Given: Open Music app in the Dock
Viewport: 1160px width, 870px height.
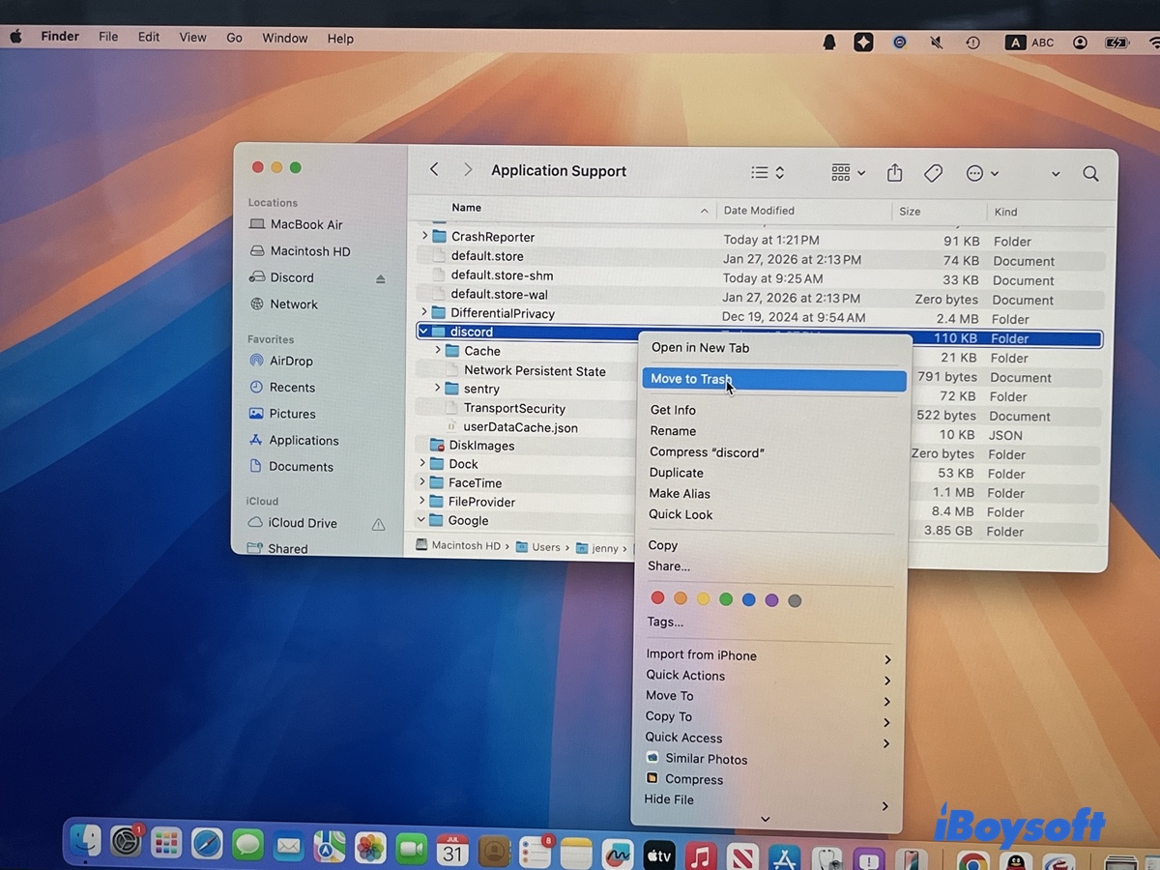Looking at the screenshot, I should [x=701, y=855].
